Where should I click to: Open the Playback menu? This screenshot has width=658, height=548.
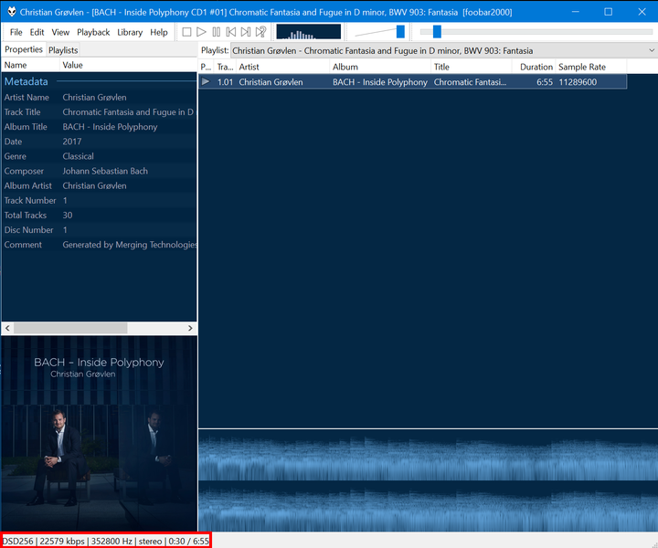[93, 32]
